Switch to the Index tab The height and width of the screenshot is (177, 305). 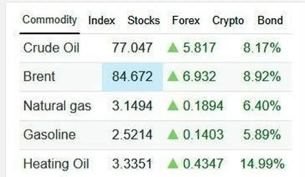tap(102, 20)
